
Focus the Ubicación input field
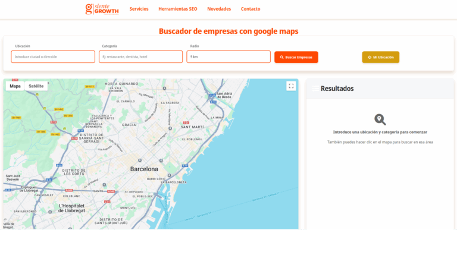click(53, 57)
